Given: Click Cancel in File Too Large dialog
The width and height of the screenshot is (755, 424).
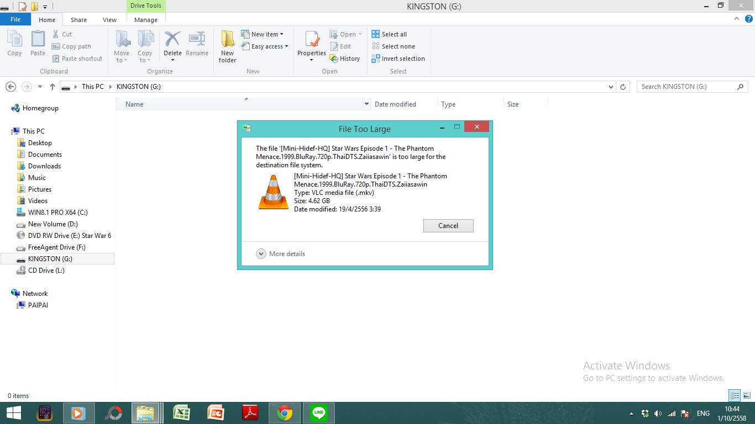Looking at the screenshot, I should coord(448,225).
